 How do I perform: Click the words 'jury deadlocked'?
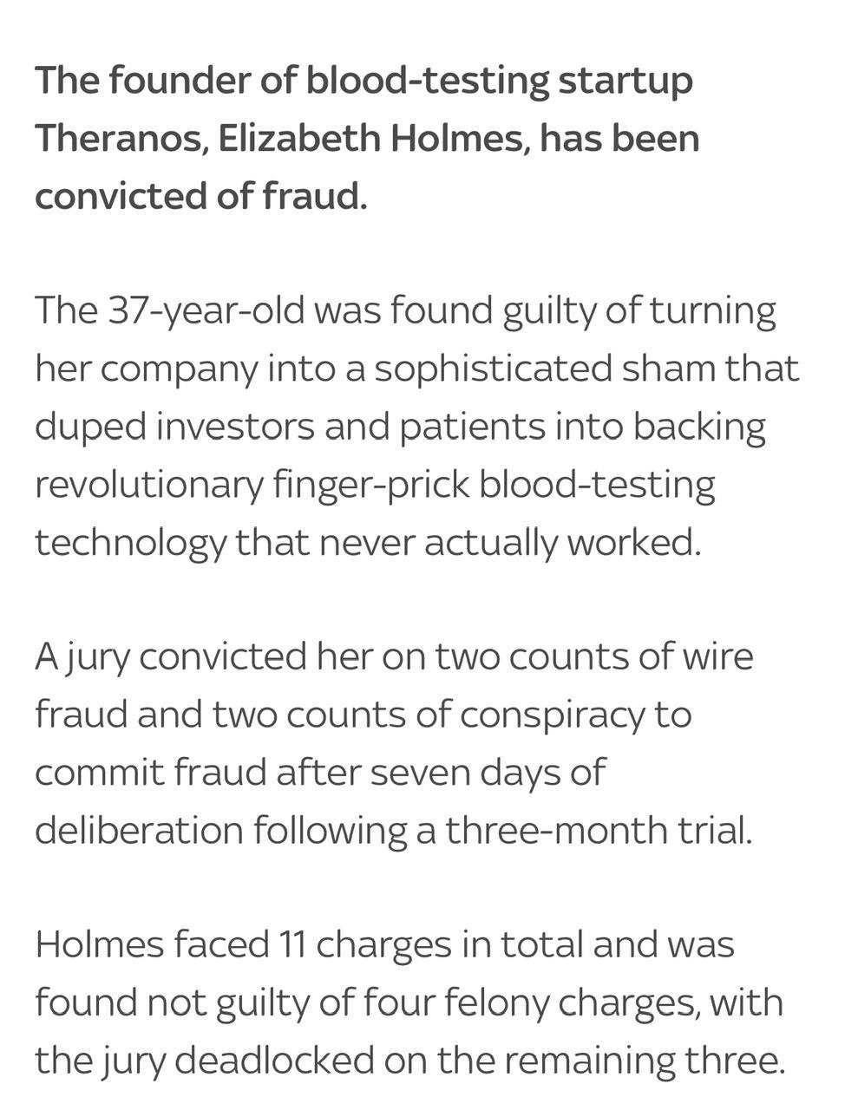pos(230,1060)
